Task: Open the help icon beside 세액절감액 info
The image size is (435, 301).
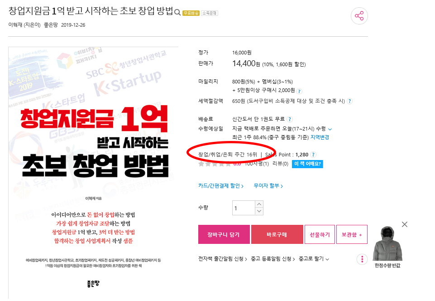Action: [350, 101]
